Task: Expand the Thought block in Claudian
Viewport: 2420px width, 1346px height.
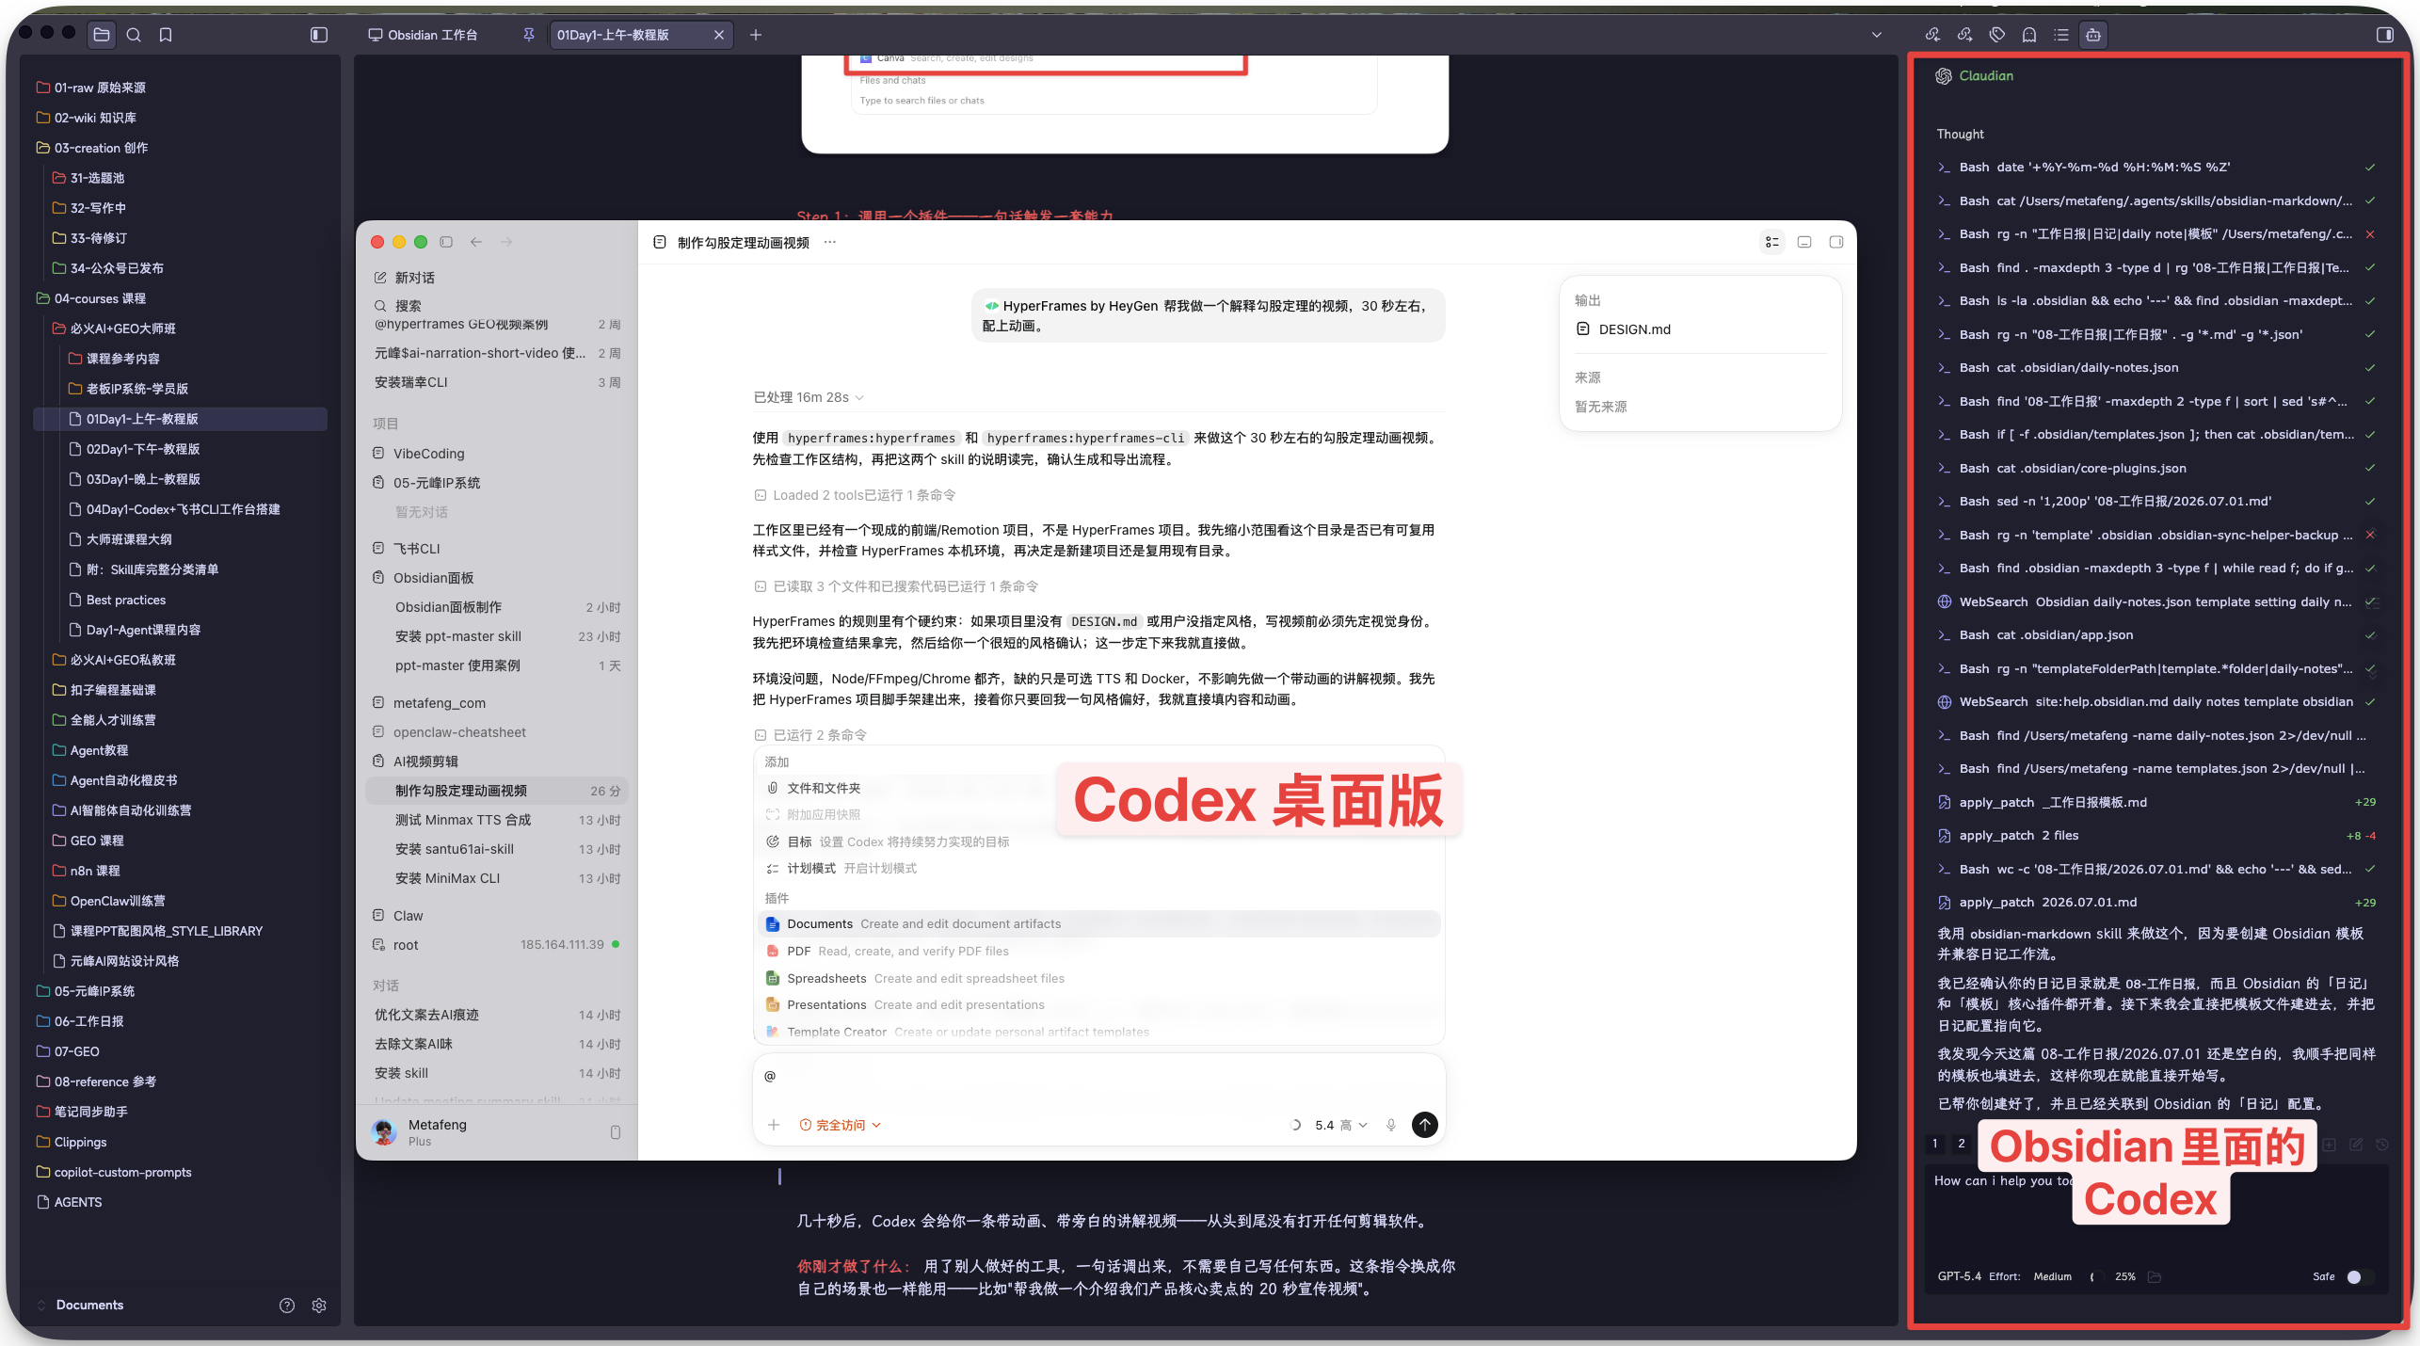Action: [x=1960, y=134]
